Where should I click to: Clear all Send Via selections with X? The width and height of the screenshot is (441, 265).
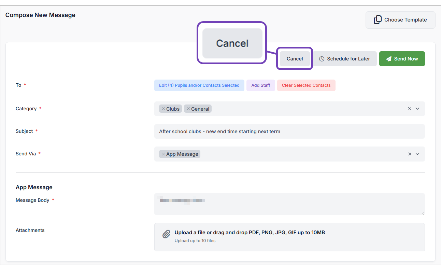tap(410, 154)
